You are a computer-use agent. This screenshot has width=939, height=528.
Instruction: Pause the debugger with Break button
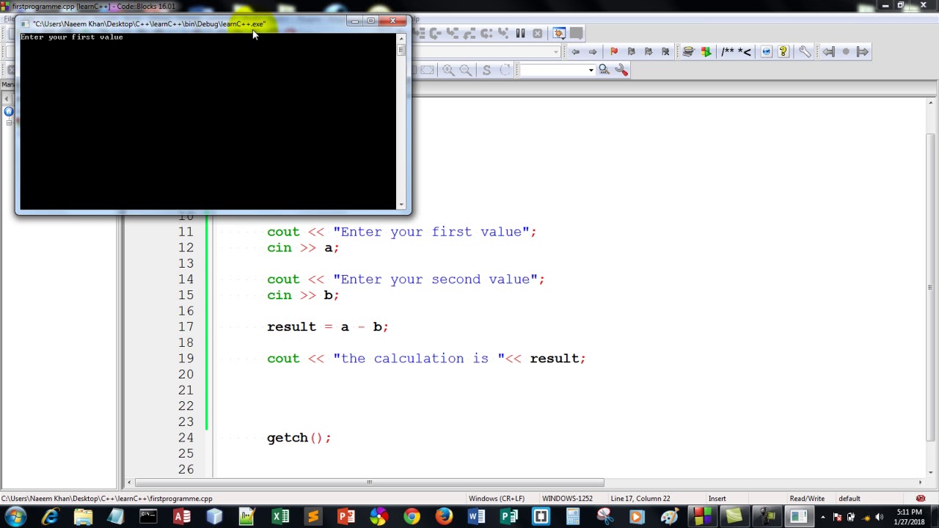520,33
